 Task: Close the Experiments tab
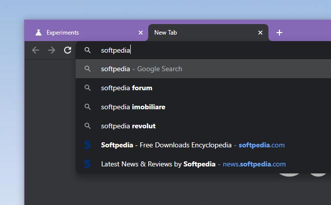[141, 33]
